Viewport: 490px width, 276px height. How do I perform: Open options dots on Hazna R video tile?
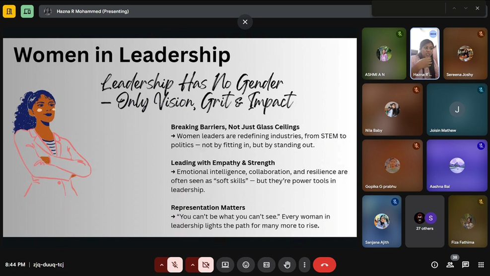pyautogui.click(x=433, y=34)
